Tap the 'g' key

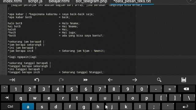coord(84,107)
